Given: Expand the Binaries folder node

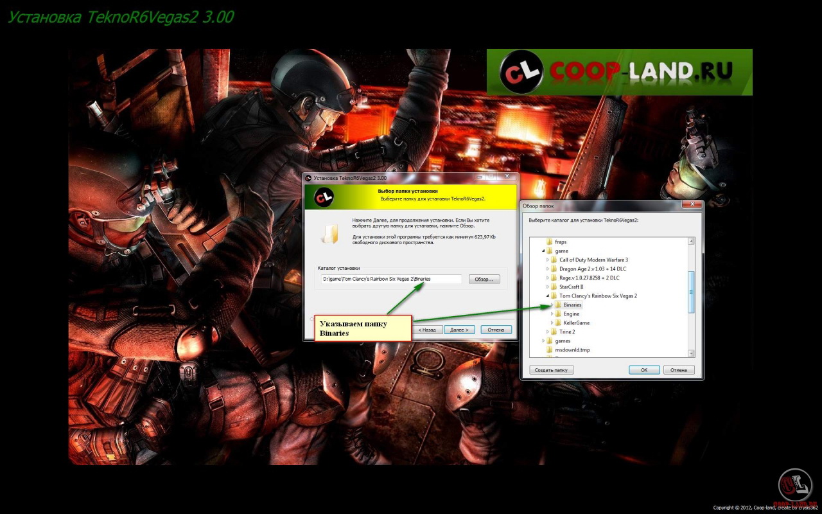Looking at the screenshot, I should [x=552, y=305].
